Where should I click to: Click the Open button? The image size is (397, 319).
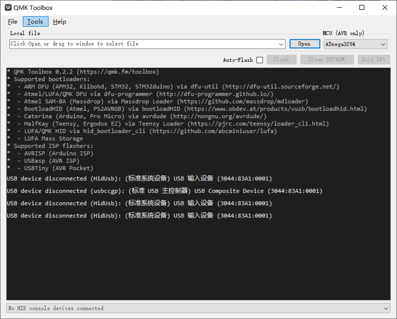coord(305,44)
